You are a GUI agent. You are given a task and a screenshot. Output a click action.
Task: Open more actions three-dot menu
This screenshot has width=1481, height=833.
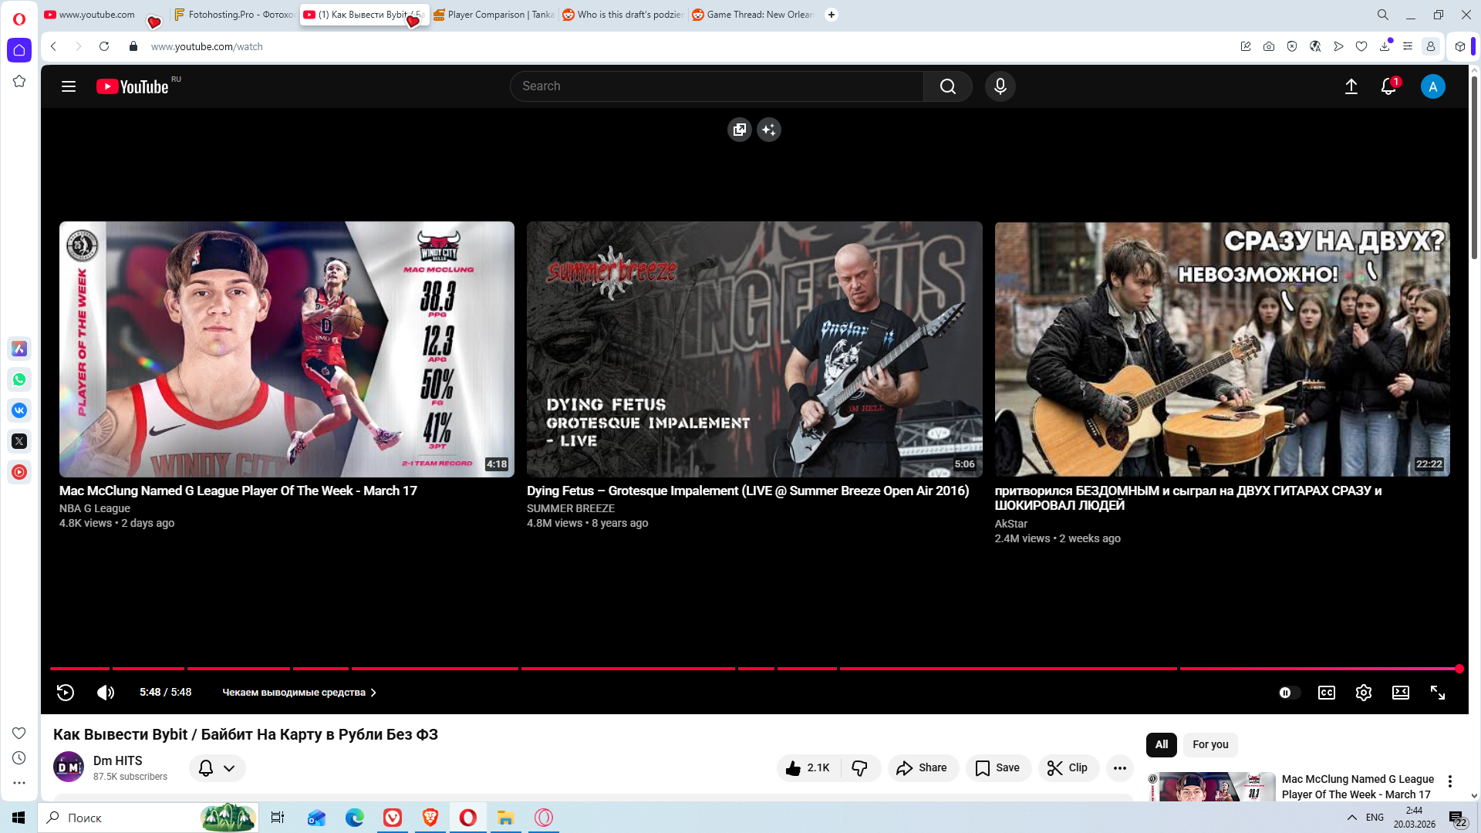pos(1119,767)
